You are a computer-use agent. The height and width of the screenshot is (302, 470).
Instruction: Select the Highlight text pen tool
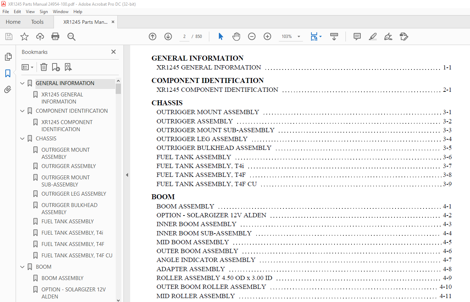point(372,37)
